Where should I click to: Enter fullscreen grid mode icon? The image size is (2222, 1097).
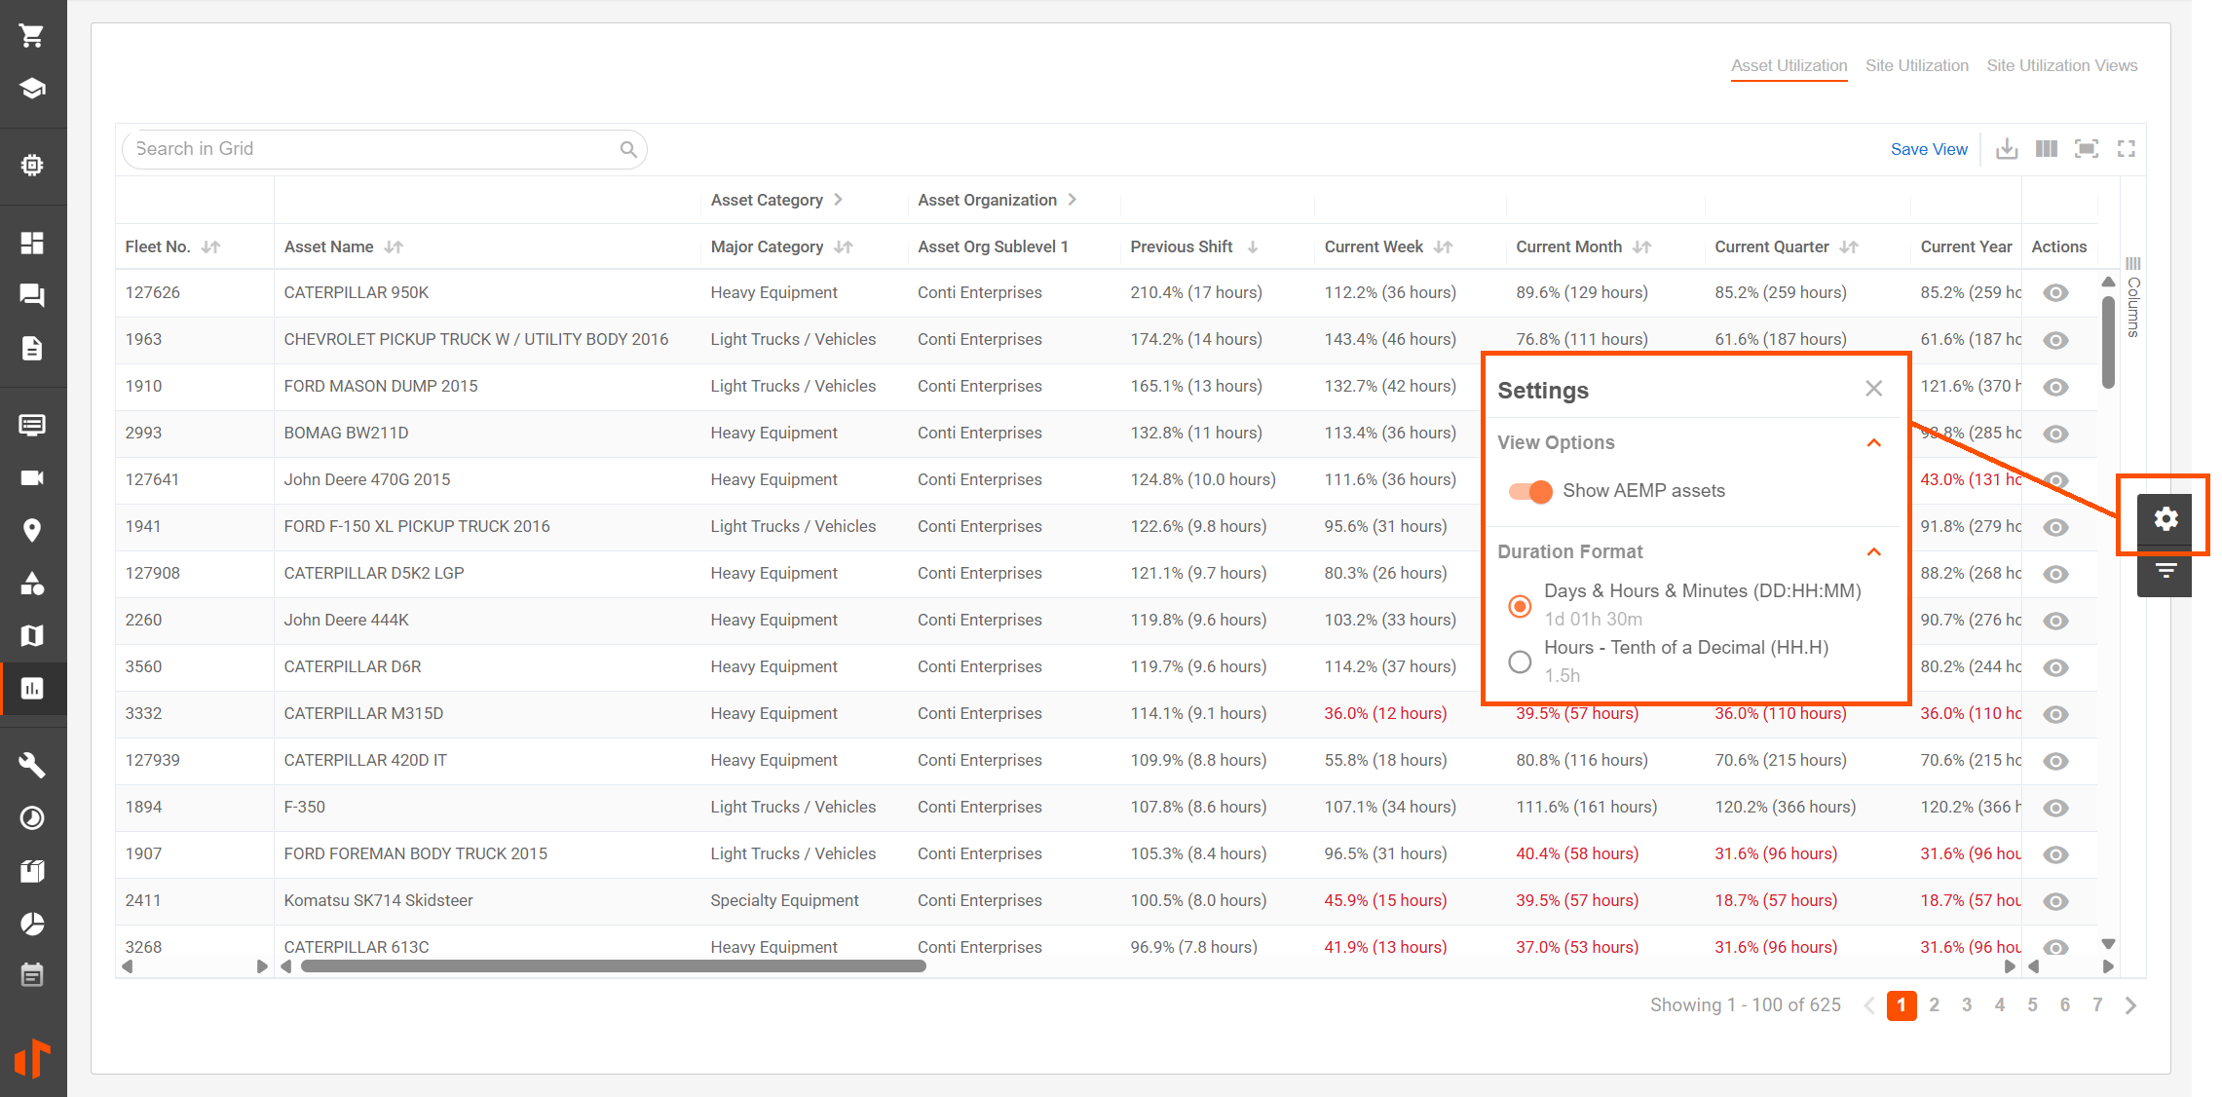coord(2127,149)
